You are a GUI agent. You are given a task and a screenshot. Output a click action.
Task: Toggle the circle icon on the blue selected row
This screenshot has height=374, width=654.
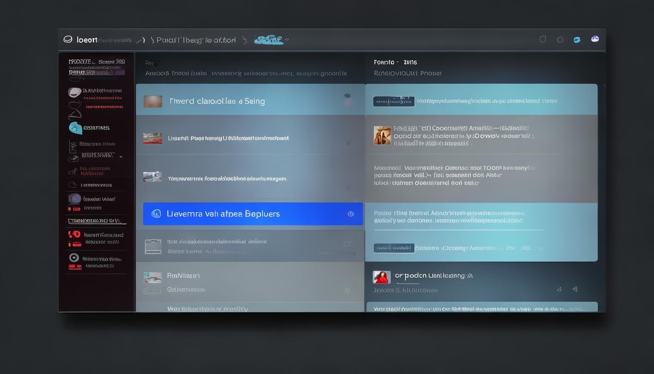(x=350, y=214)
